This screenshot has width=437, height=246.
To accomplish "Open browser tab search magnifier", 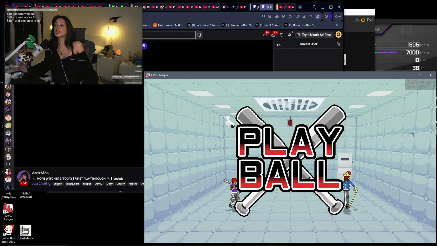I will pyautogui.click(x=314, y=7).
